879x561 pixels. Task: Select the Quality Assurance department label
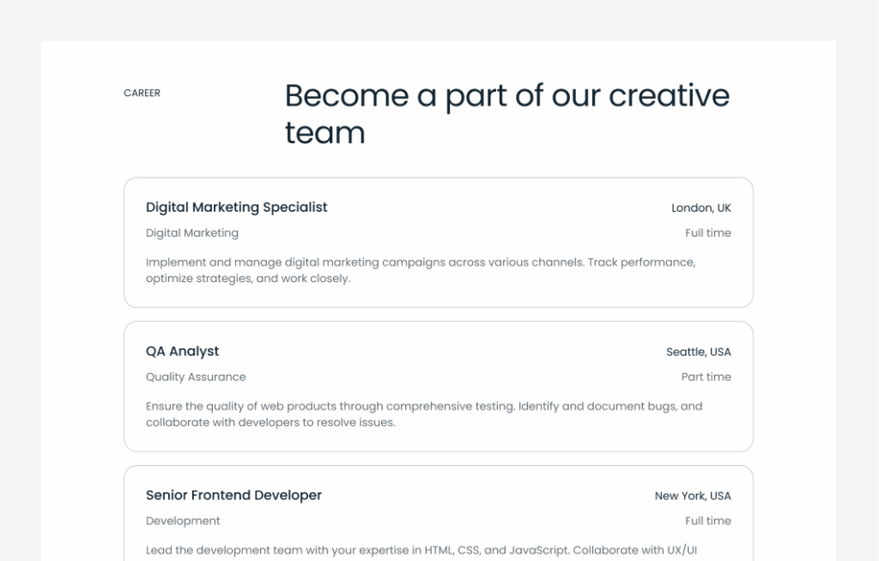point(196,377)
